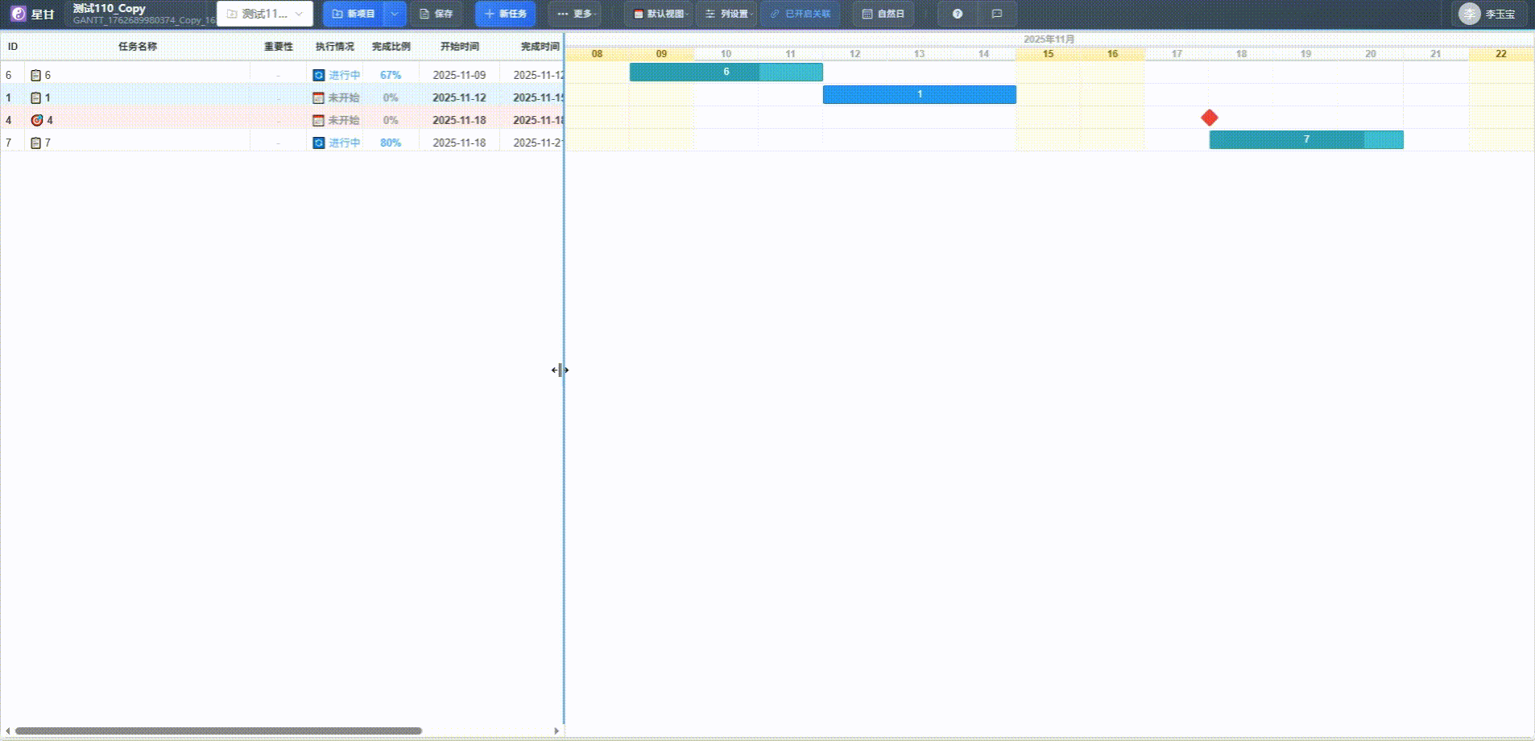This screenshot has width=1535, height=741.
Task: Click the 进行中 status icon on task 7
Action: 317,142
